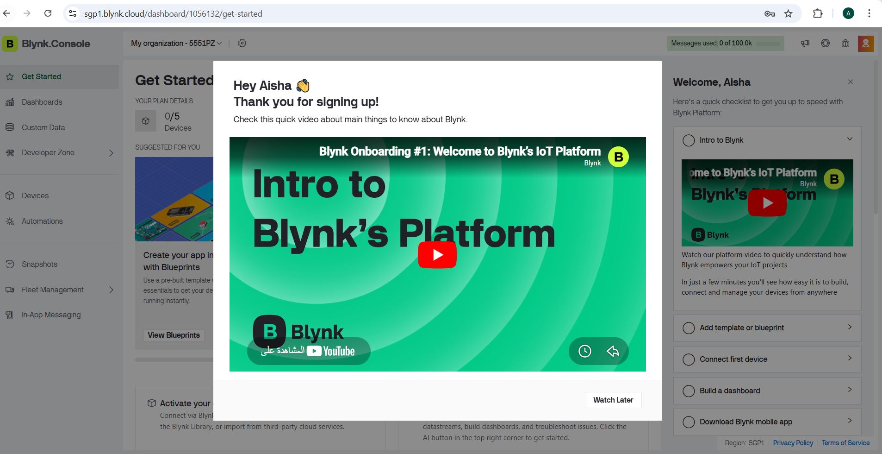Mark Build a dashboard circle
This screenshot has width=882, height=454.
(x=689, y=391)
